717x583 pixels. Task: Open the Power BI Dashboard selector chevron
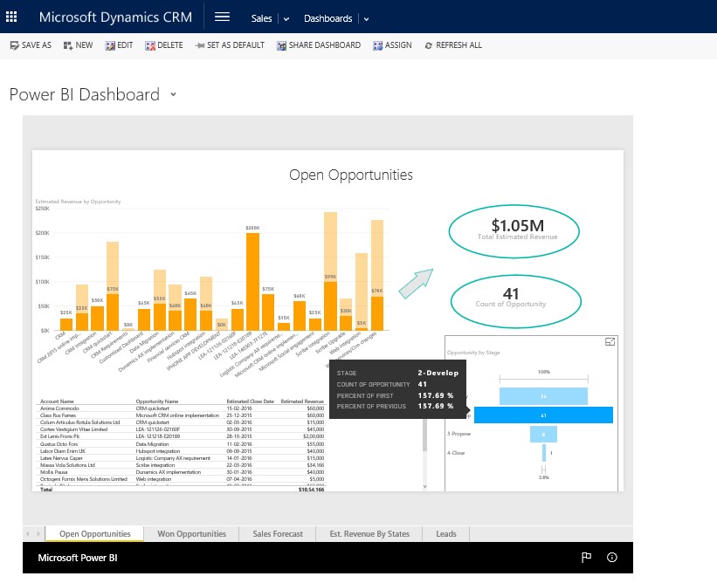[173, 94]
